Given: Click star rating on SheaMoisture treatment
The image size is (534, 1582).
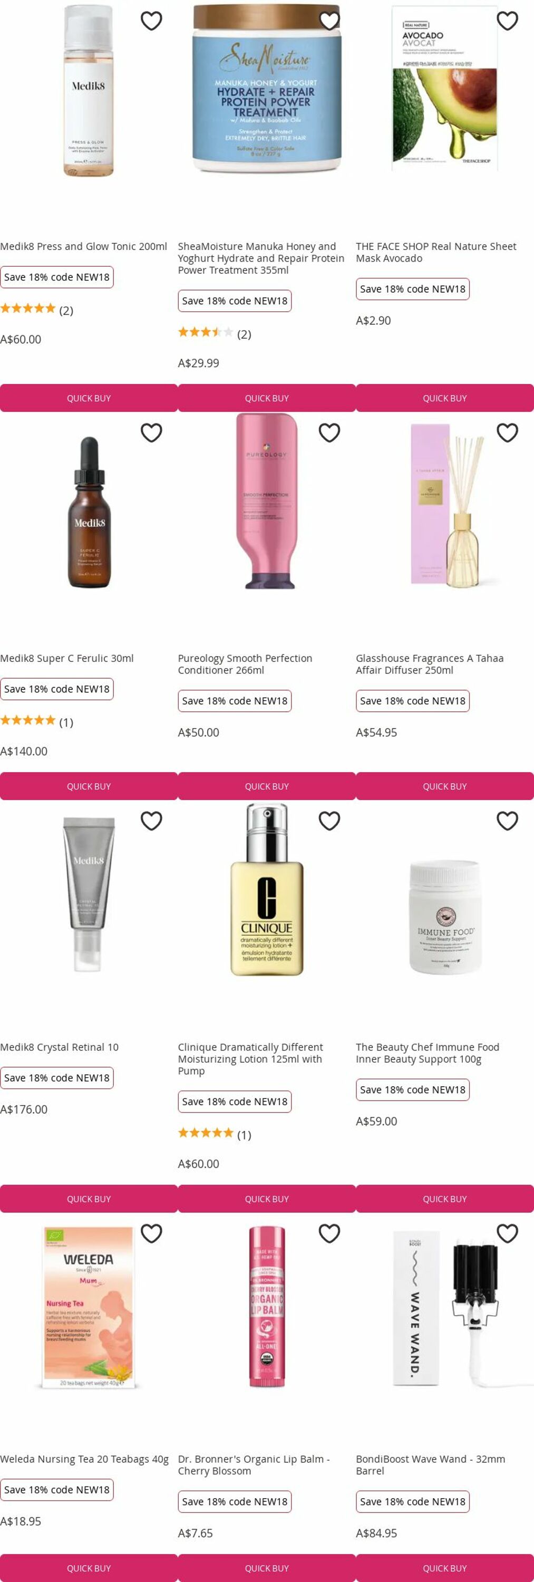Looking at the screenshot, I should [206, 332].
